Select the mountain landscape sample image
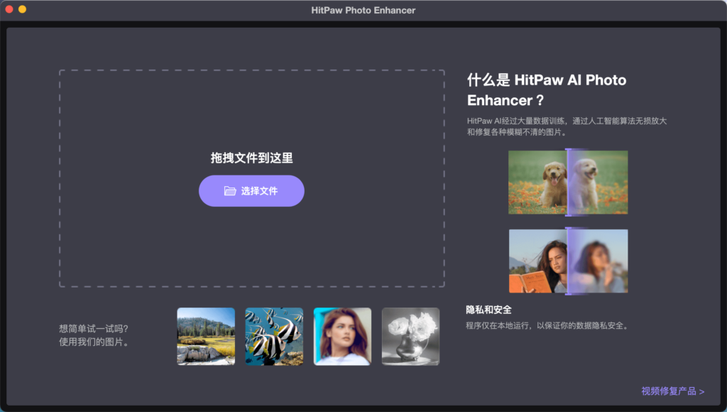The width and height of the screenshot is (727, 412). [206, 337]
